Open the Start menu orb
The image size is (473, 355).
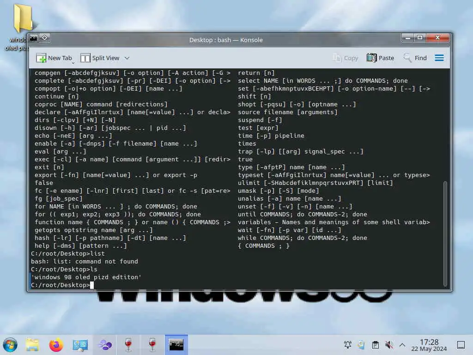click(x=10, y=345)
